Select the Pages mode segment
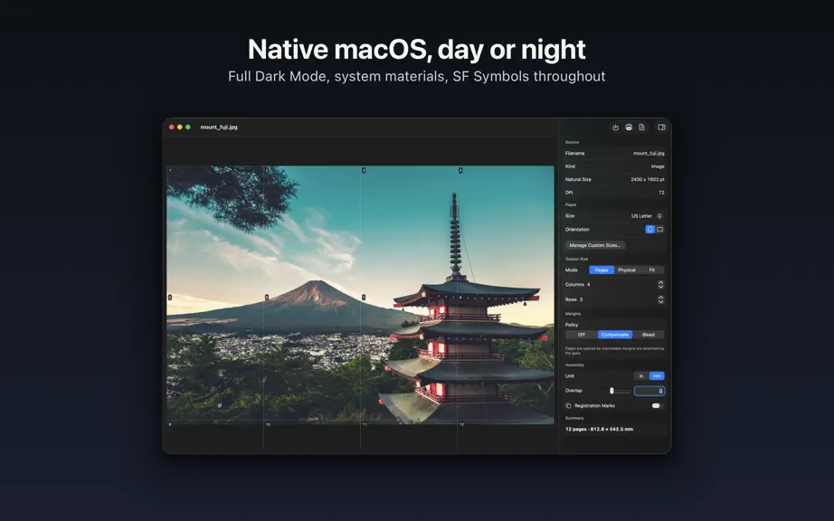The image size is (834, 521). coord(602,270)
